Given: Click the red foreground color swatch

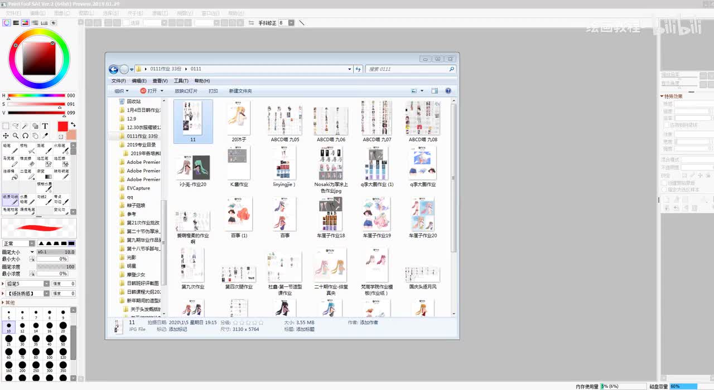Looking at the screenshot, I should (x=62, y=126).
